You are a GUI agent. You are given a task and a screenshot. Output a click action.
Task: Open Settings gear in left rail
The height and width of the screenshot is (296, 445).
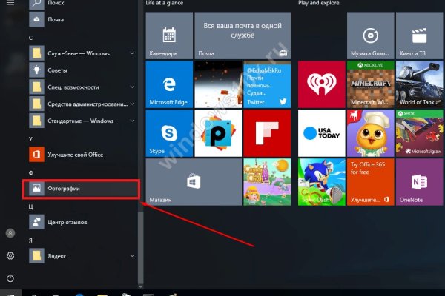pyautogui.click(x=10, y=255)
